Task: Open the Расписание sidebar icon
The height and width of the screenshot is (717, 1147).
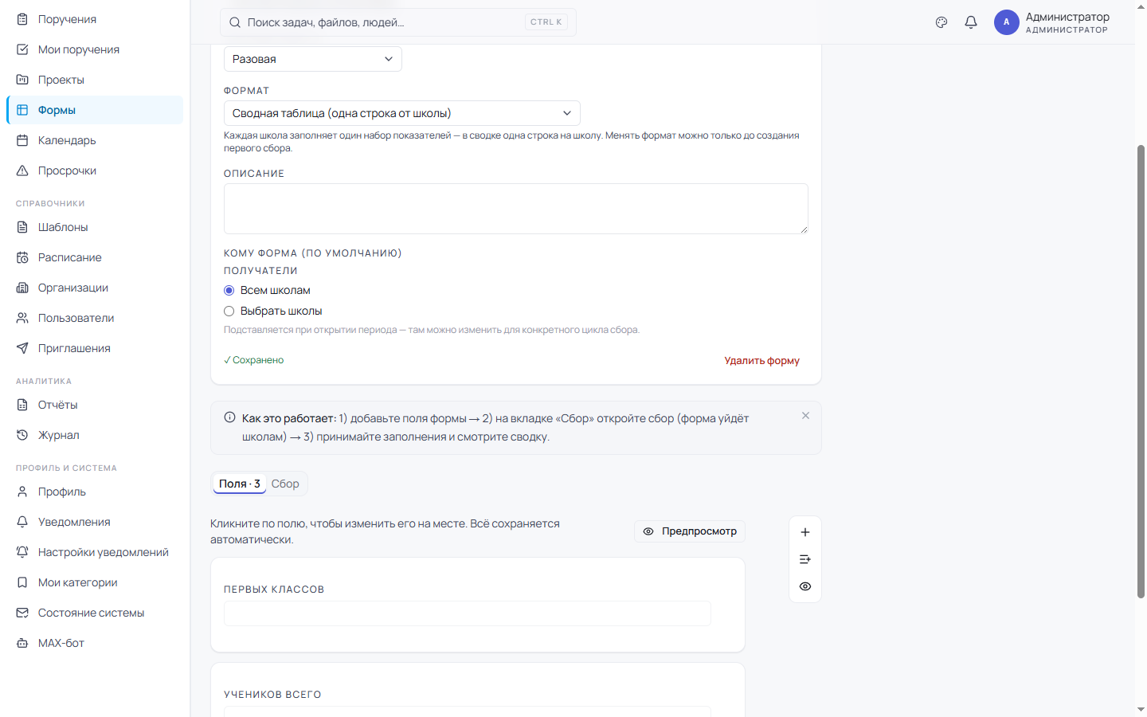Action: coord(22,257)
